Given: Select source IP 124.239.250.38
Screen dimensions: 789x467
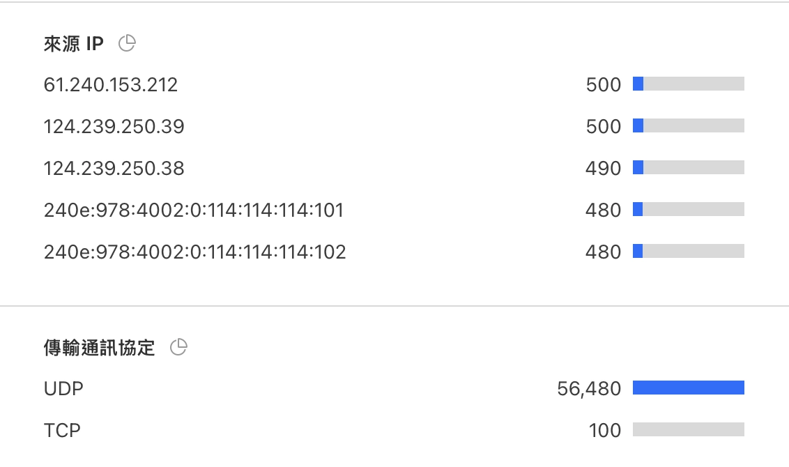Looking at the screenshot, I should [114, 168].
